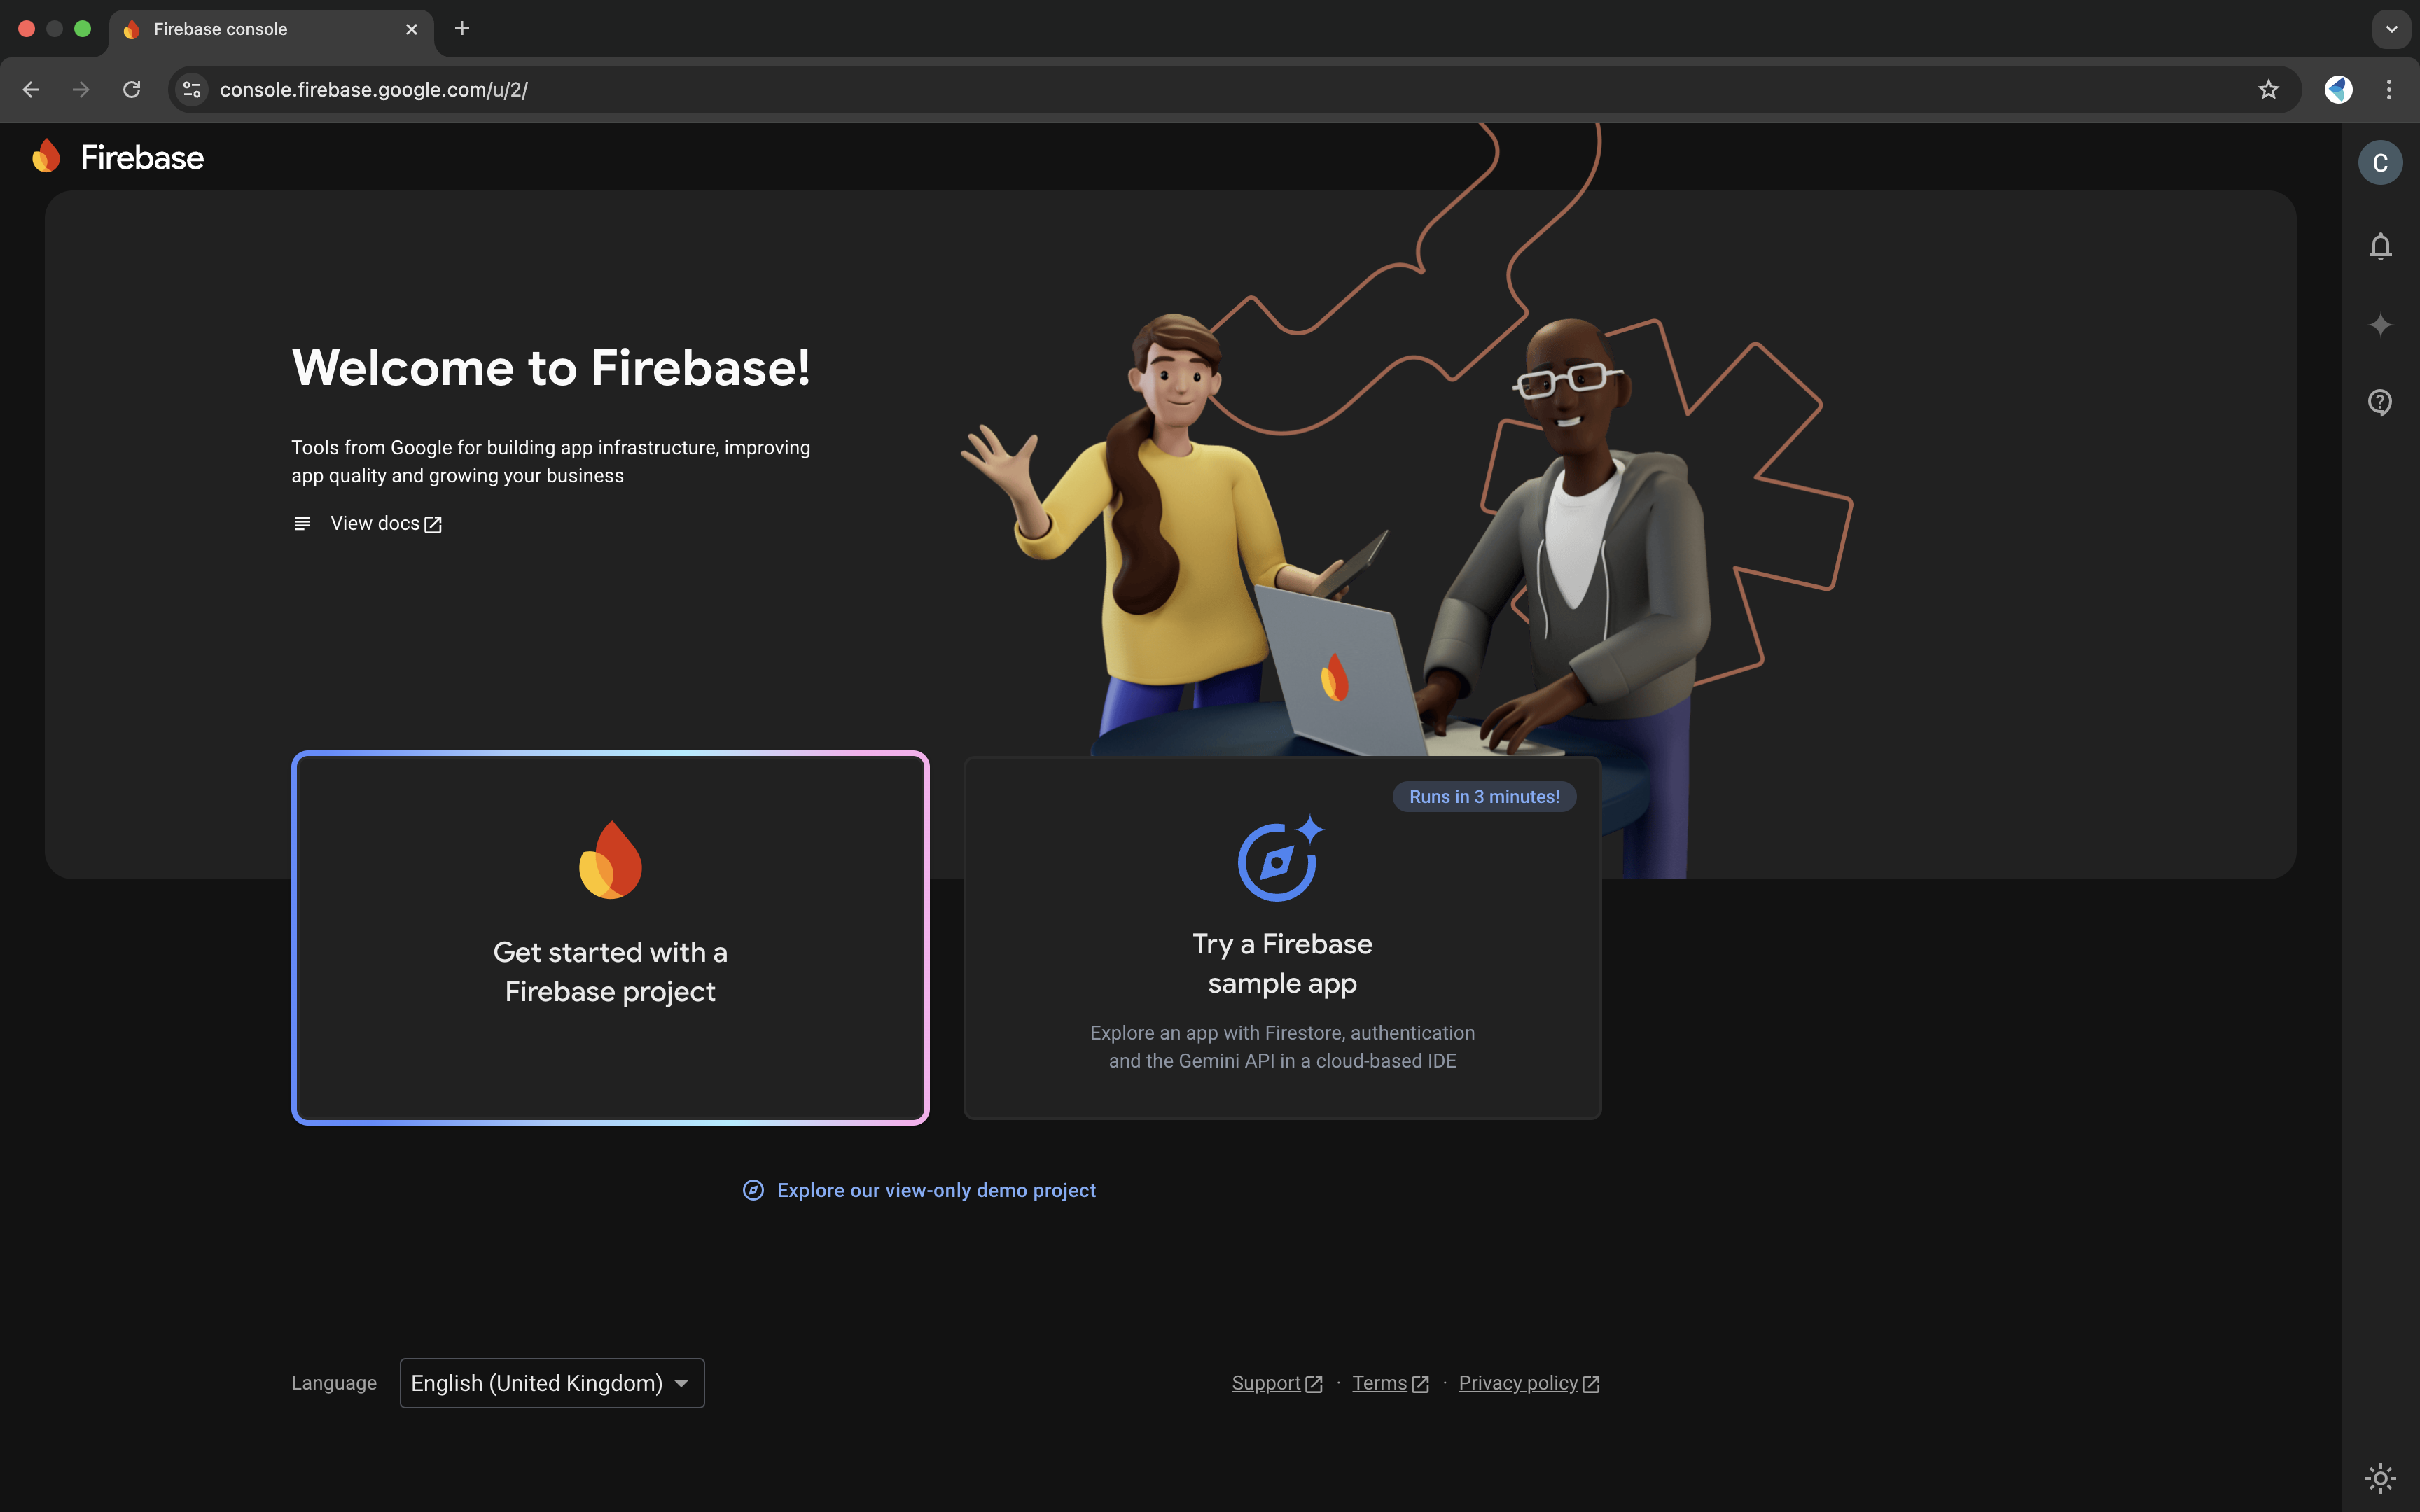
Task: Click the Firebase flame logo in header
Action: pyautogui.click(x=47, y=157)
